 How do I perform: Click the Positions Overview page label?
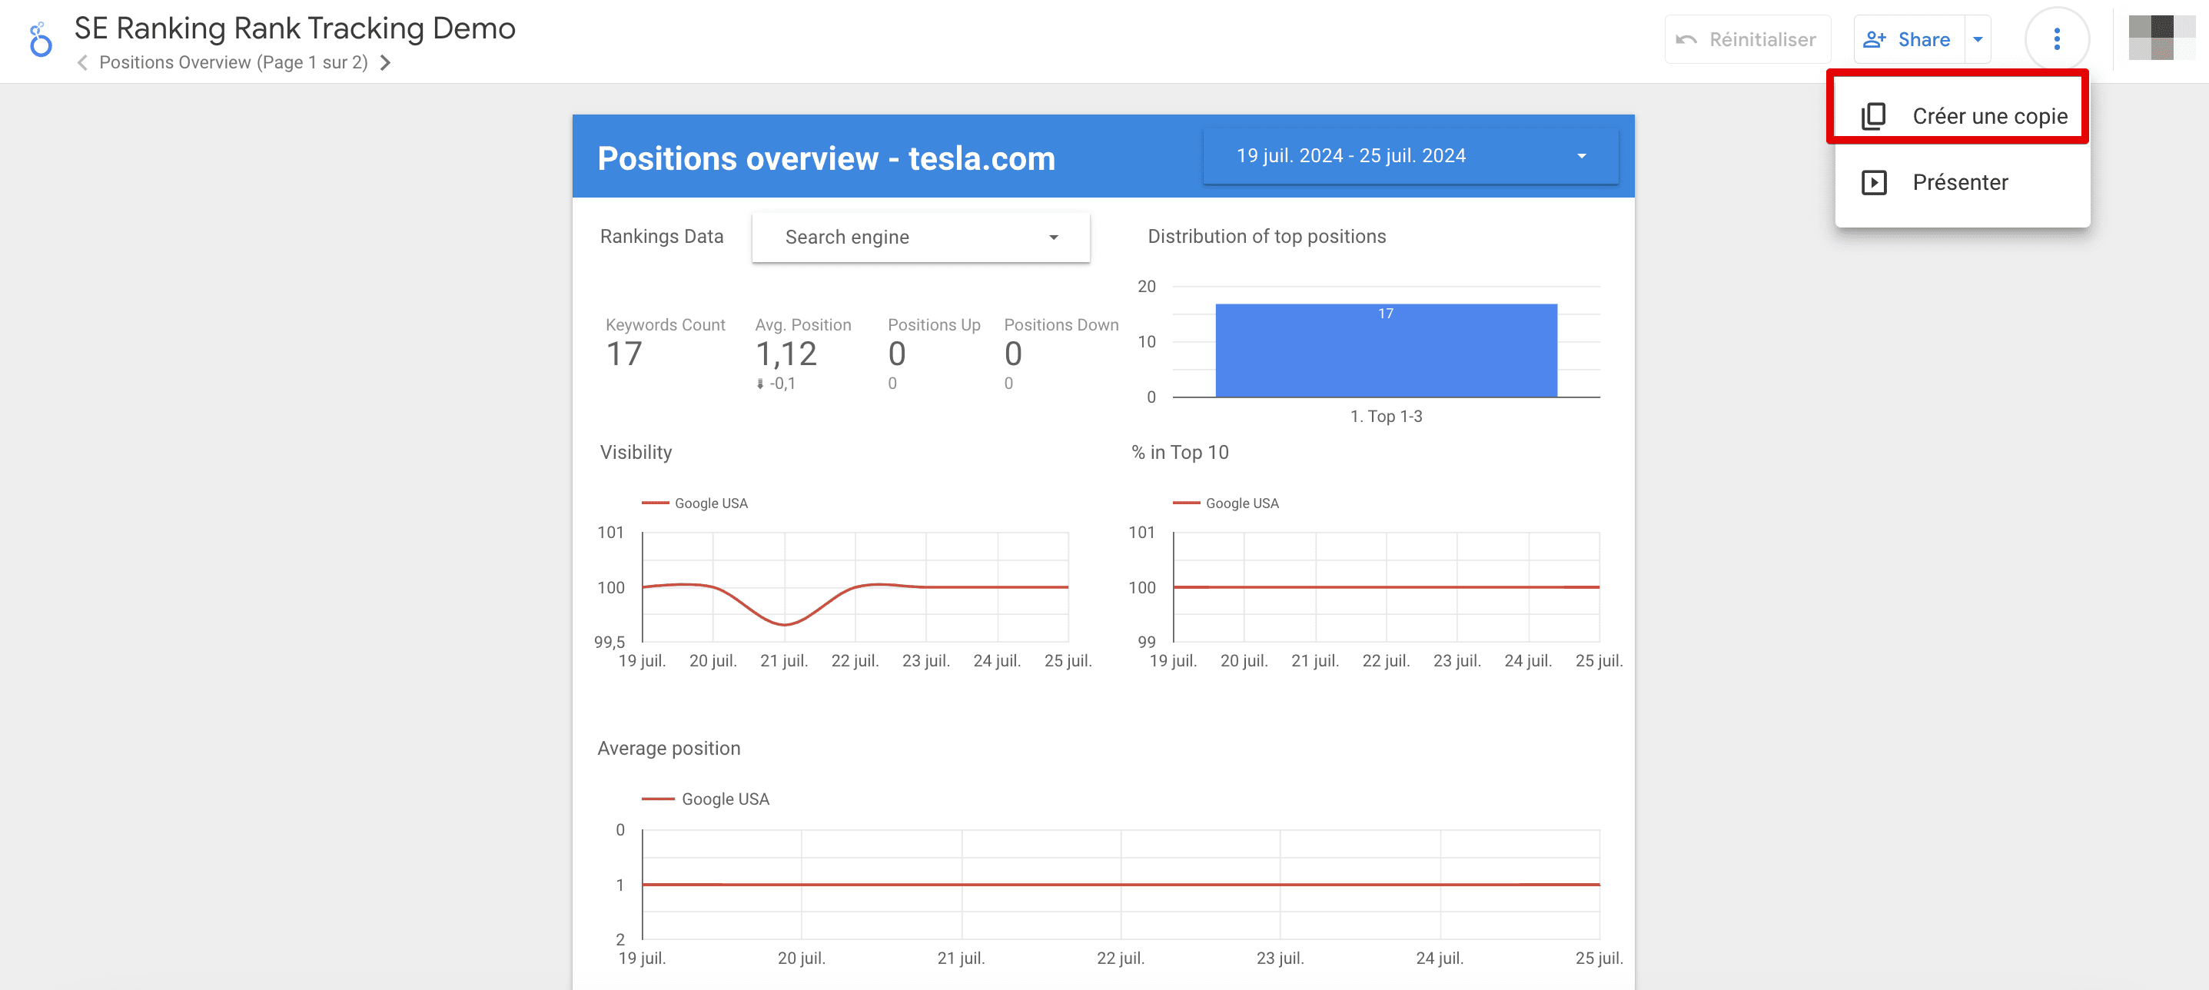pyautogui.click(x=233, y=62)
